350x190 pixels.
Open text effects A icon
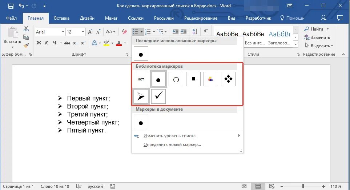point(94,43)
